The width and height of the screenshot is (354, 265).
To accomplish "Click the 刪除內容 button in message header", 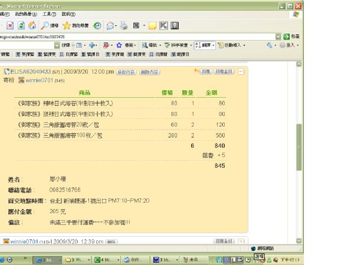I will point(150,72).
